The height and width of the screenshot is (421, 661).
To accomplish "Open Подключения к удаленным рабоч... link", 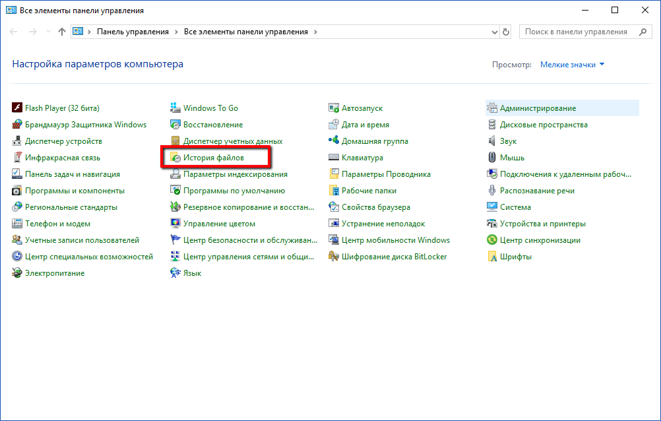I will tap(566, 174).
